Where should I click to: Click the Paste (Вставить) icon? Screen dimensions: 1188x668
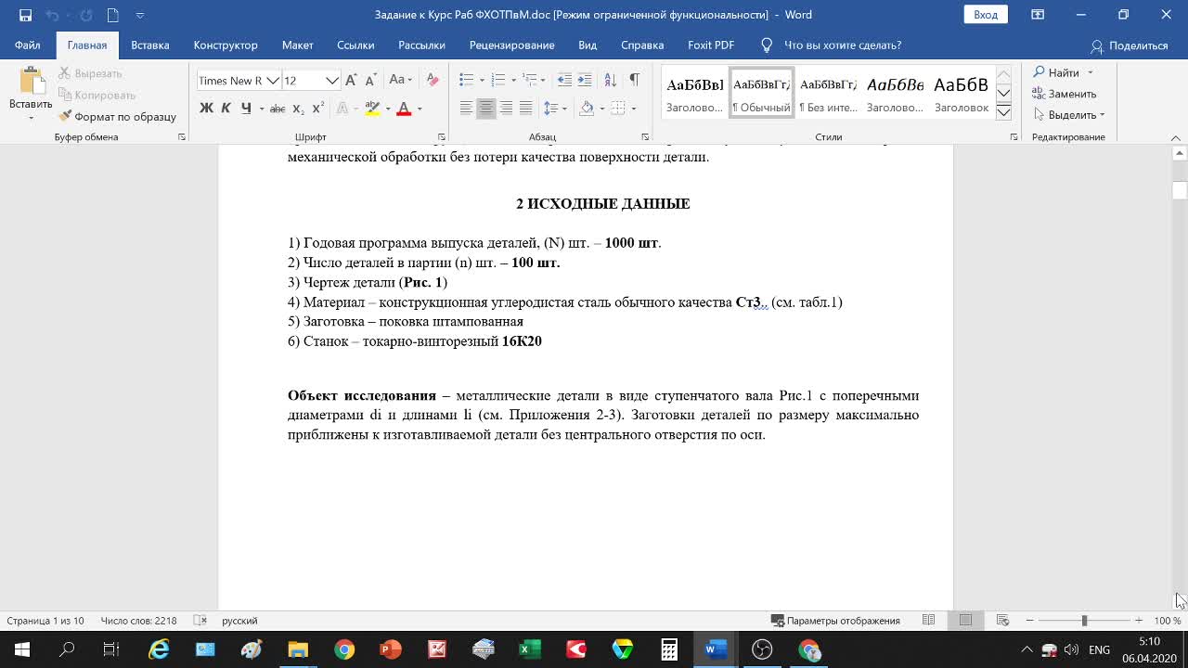pos(31,83)
